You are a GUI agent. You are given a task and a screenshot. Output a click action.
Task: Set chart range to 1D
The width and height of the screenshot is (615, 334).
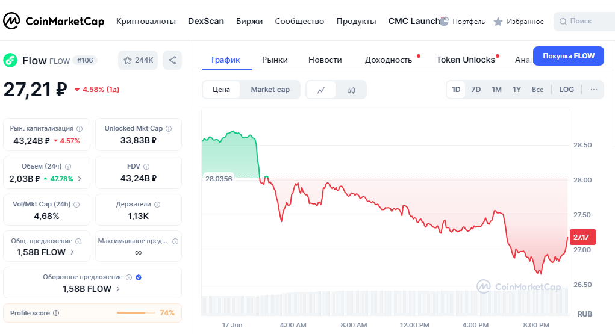(456, 90)
